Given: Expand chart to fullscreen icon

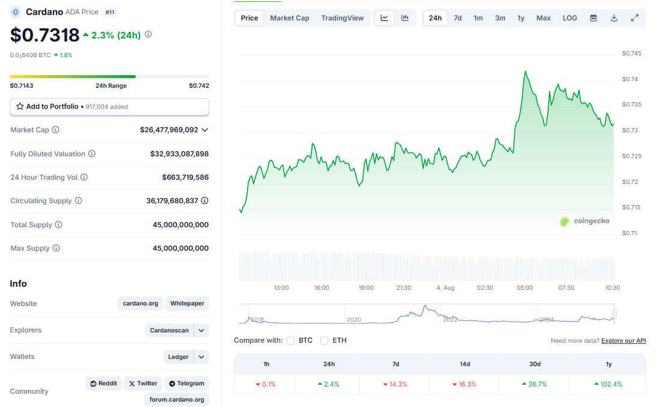Looking at the screenshot, I should pyautogui.click(x=635, y=18).
